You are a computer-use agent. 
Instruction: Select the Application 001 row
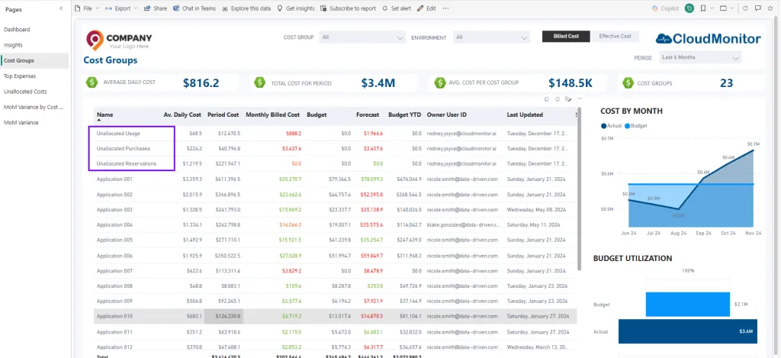coord(336,179)
